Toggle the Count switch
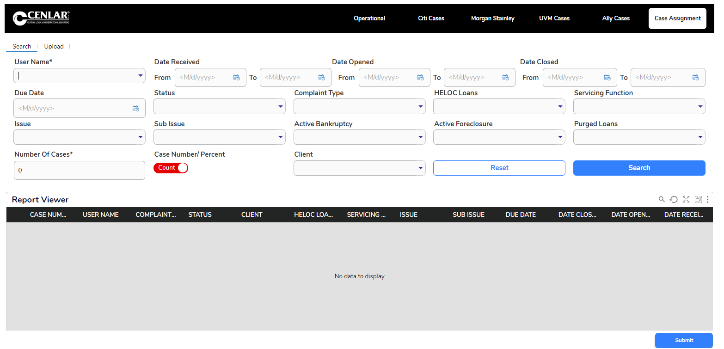 171,168
